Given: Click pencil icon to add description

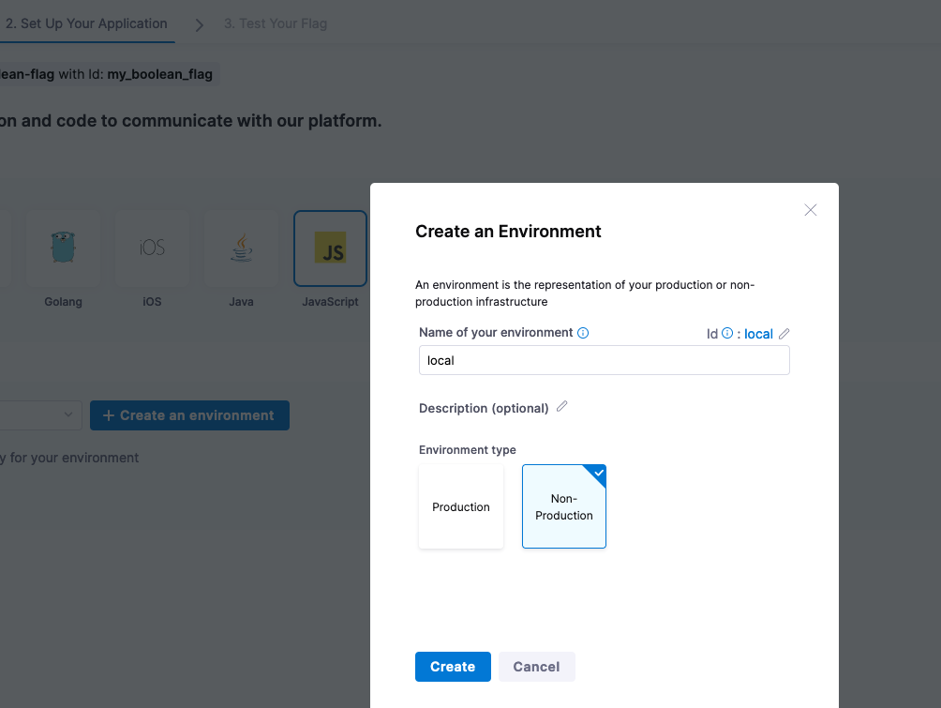Looking at the screenshot, I should pyautogui.click(x=562, y=407).
